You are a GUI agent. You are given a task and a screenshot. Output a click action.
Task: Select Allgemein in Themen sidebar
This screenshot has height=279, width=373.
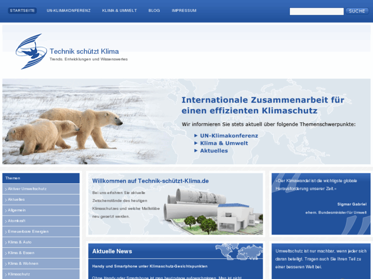click(41, 210)
